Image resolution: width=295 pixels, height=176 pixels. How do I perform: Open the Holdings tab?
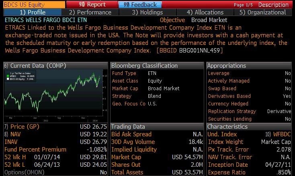pos(147,12)
